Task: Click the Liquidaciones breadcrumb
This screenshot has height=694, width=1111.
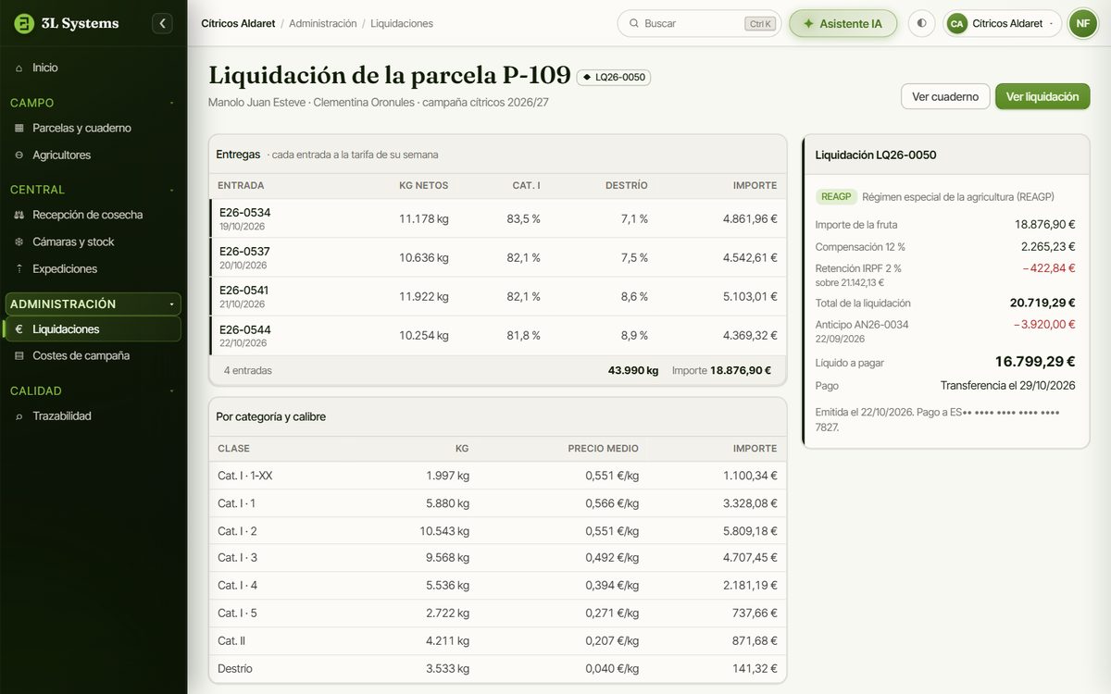Action: pyautogui.click(x=402, y=23)
